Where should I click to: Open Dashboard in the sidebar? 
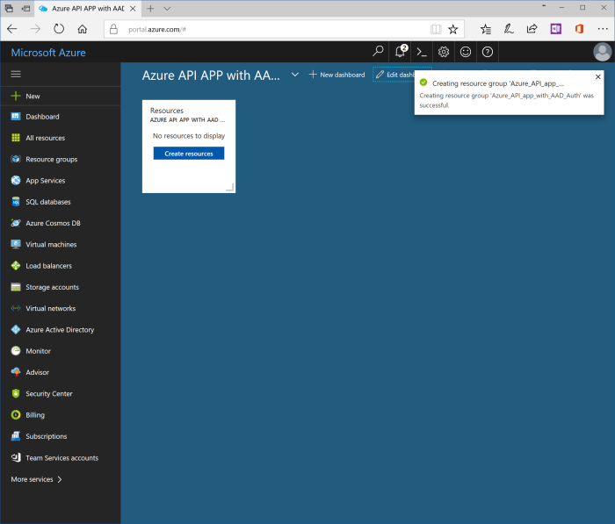click(x=61, y=117)
